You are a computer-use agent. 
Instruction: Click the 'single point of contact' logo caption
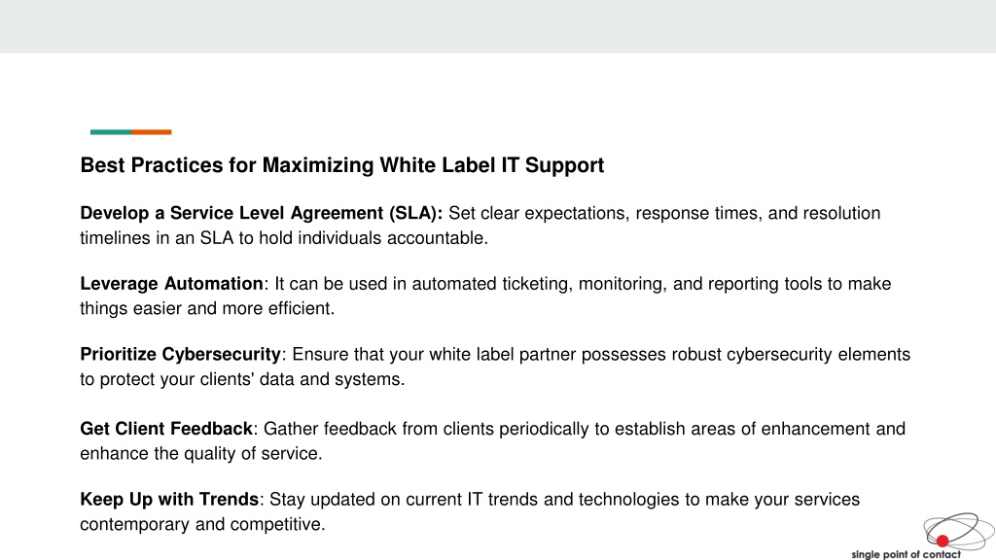click(906, 554)
